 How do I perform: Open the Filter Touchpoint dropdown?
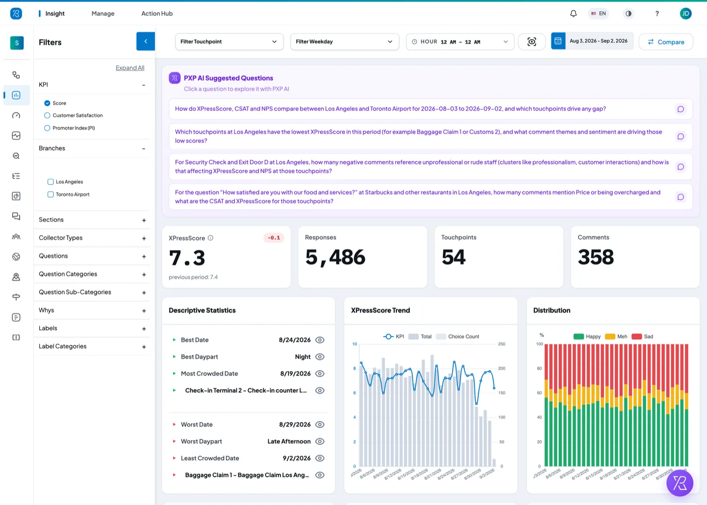pyautogui.click(x=229, y=42)
